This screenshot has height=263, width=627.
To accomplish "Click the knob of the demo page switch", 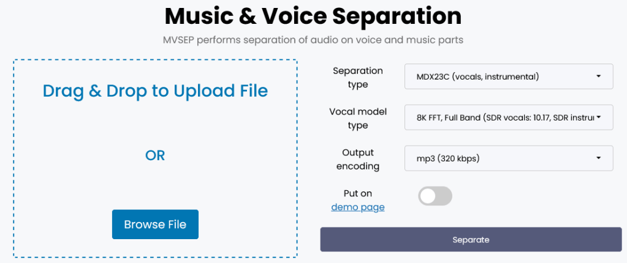I will tap(428, 196).
